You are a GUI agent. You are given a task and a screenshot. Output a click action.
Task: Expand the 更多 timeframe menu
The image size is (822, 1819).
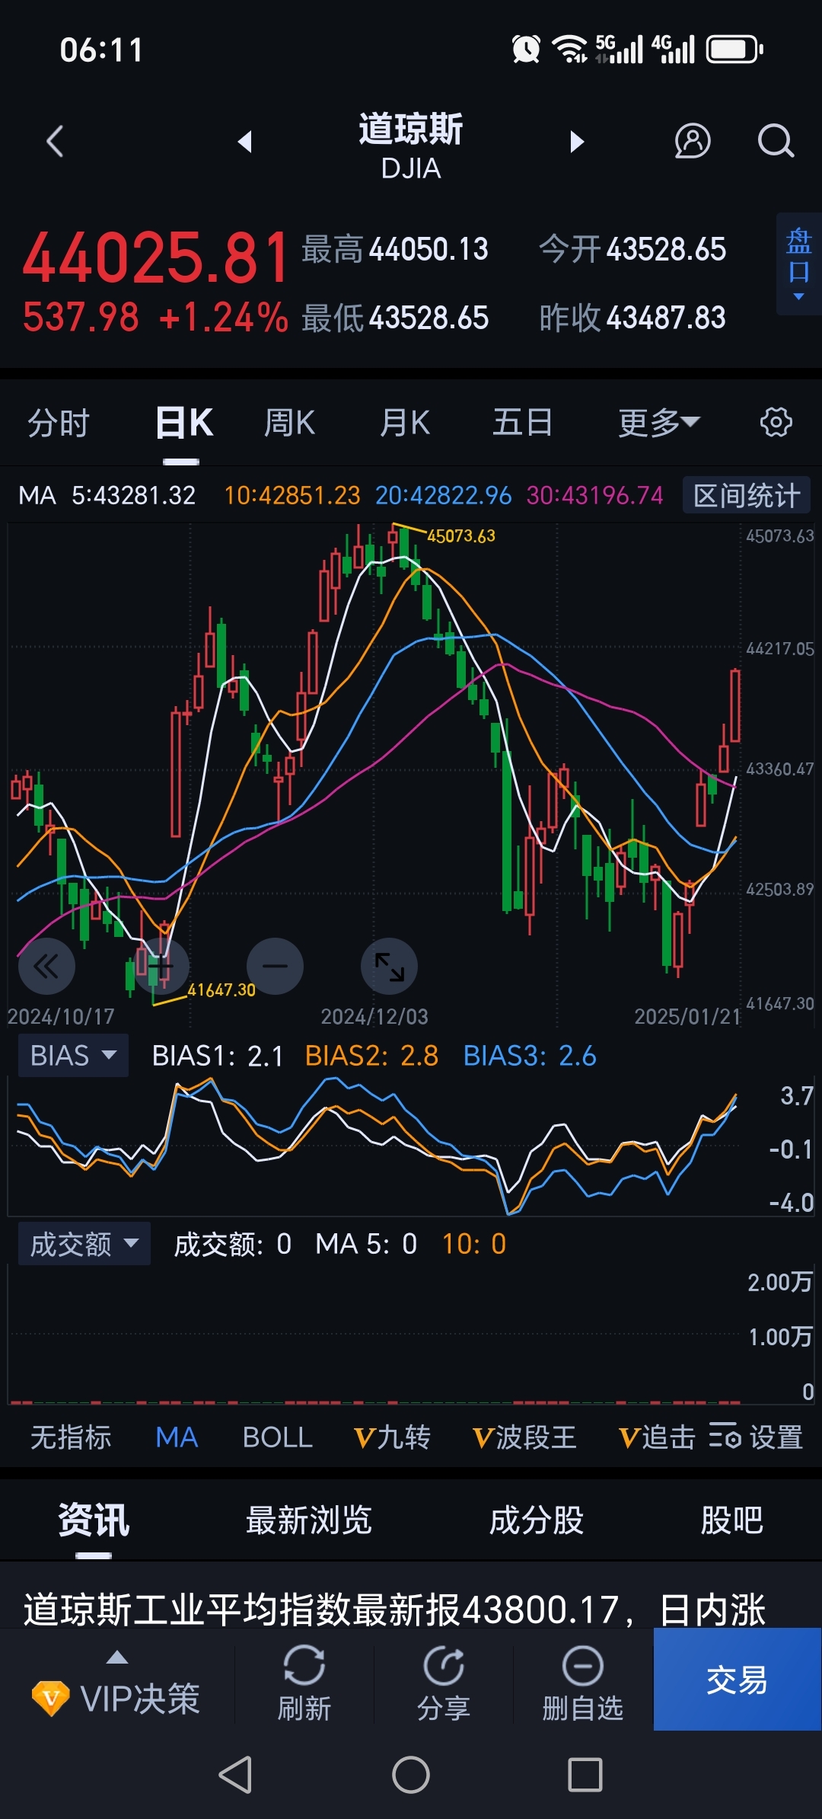[x=658, y=422]
